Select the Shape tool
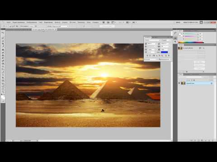217x162 pixels. pyautogui.click(x=3, y=81)
